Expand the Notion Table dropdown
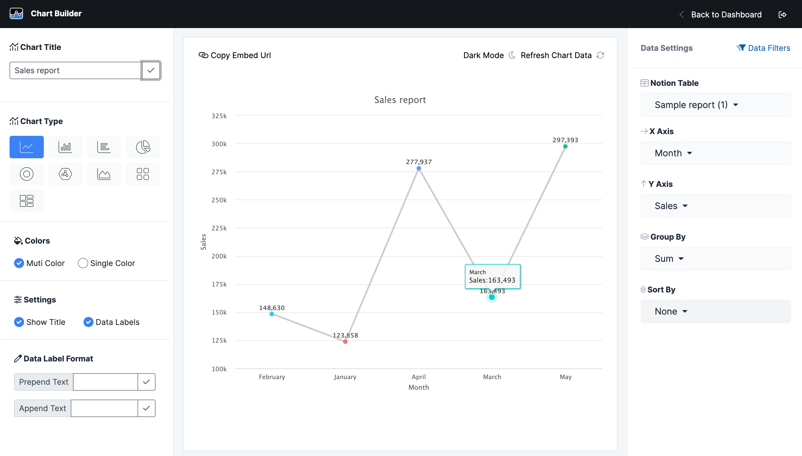 696,105
